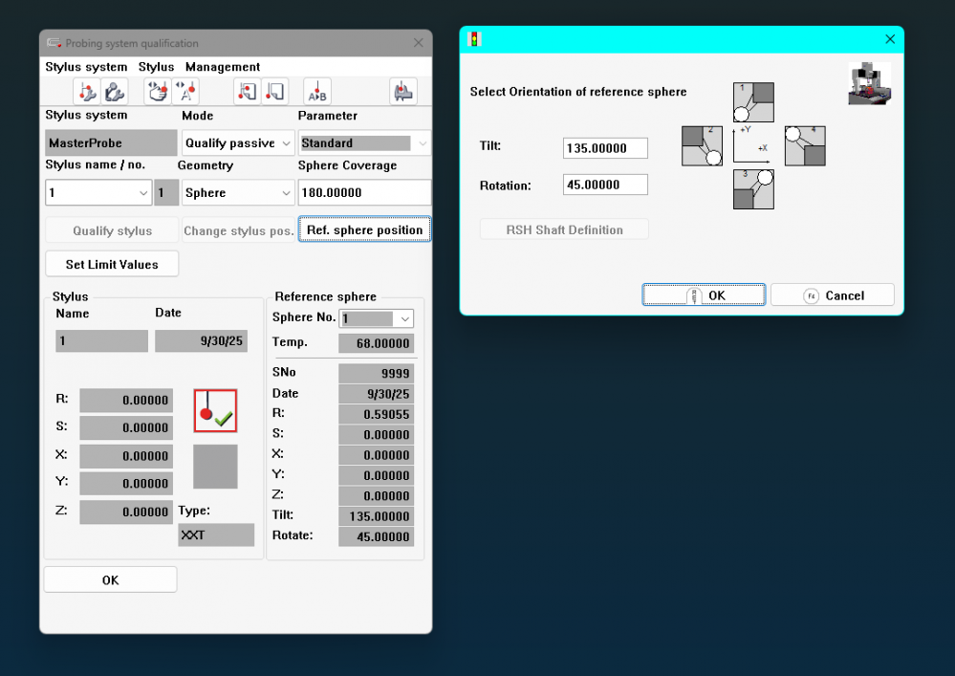The width and height of the screenshot is (955, 676).
Task: Expand the Sphere geometry dropdown
Action: (x=287, y=191)
